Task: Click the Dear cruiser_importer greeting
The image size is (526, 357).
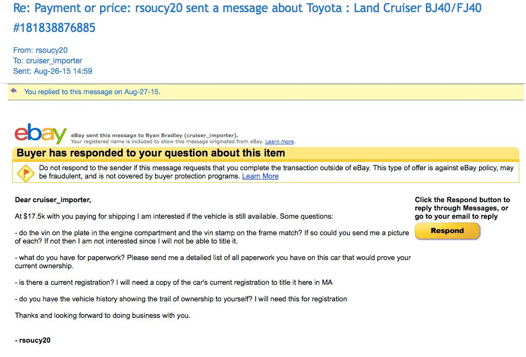Action: click(x=53, y=200)
